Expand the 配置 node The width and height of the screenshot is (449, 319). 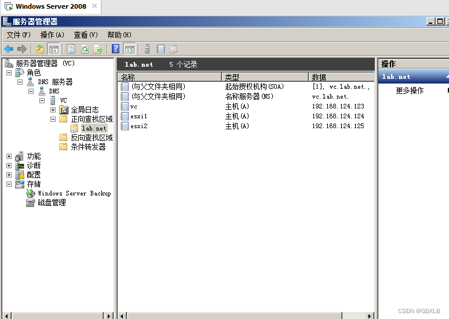click(x=9, y=175)
